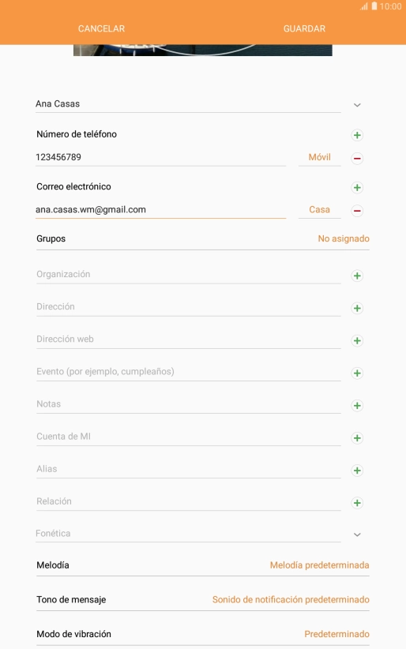Screen dimensions: 406x649
Task: Edit the email address text field
Action: (161, 210)
